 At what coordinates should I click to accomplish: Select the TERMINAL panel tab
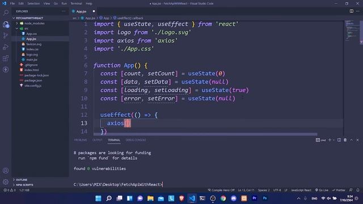click(x=114, y=140)
